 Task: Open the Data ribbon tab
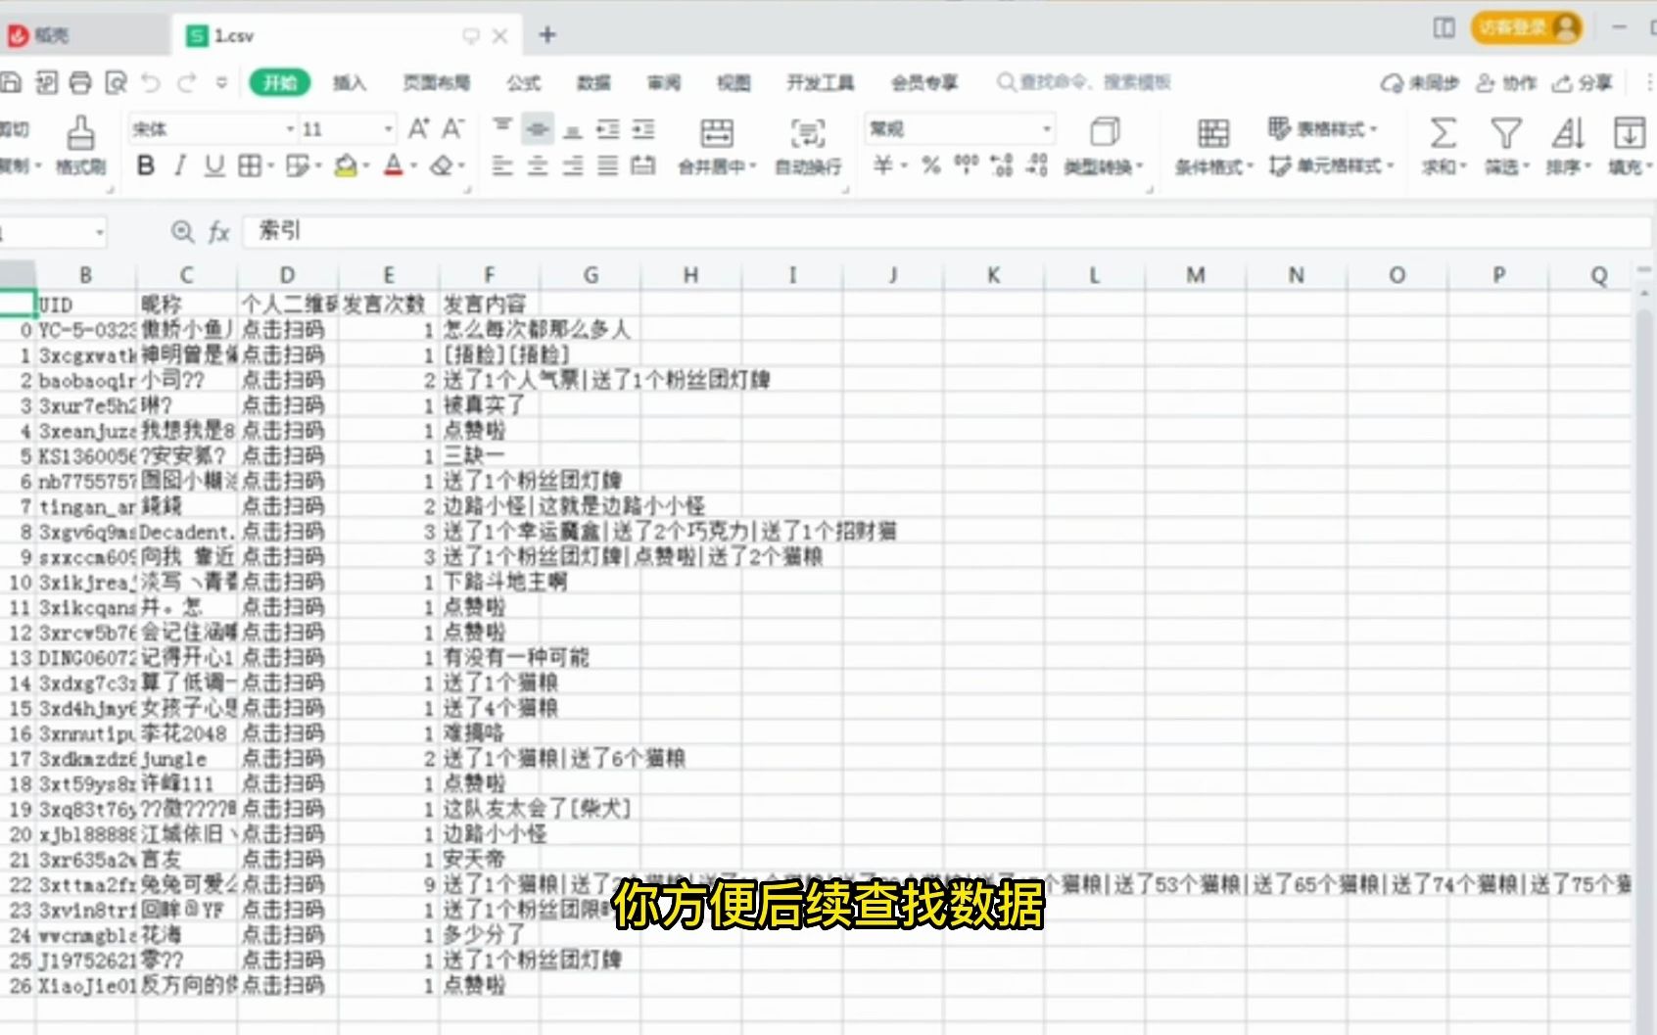(593, 83)
